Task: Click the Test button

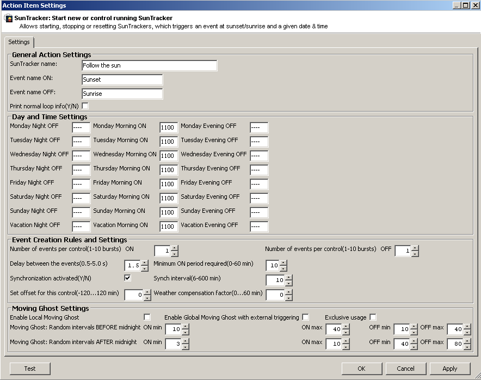Action: 30,369
